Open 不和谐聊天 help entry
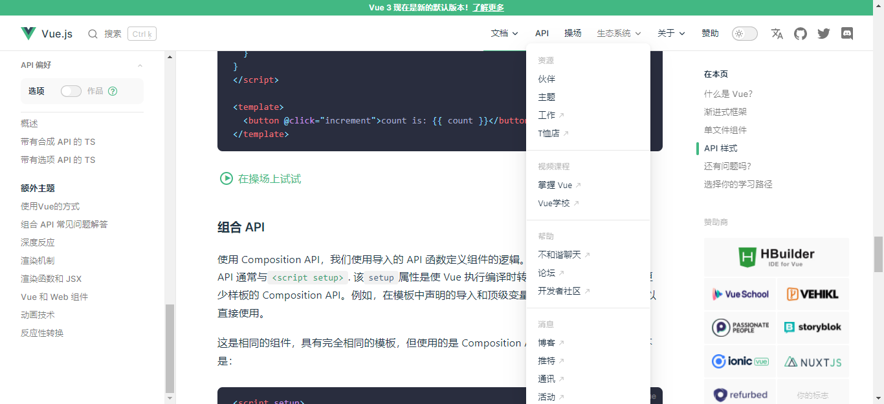Viewport: 884px width, 404px height. 564,255
